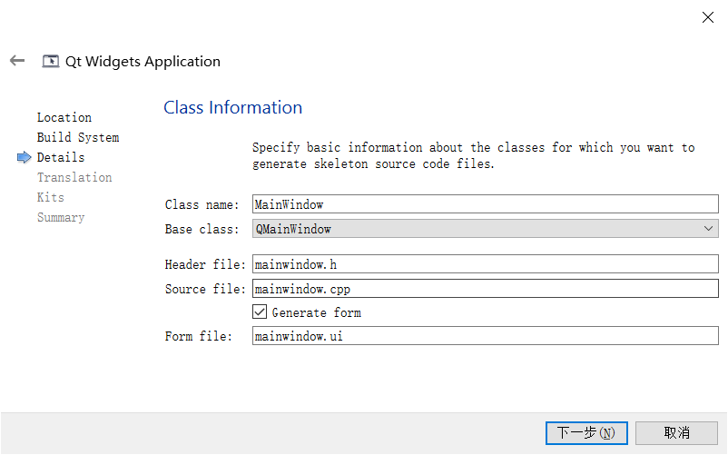Close the wizard dialog with the X

point(707,17)
